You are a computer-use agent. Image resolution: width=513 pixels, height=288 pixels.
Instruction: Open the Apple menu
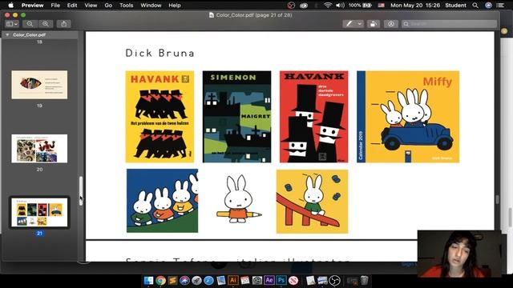(10, 6)
